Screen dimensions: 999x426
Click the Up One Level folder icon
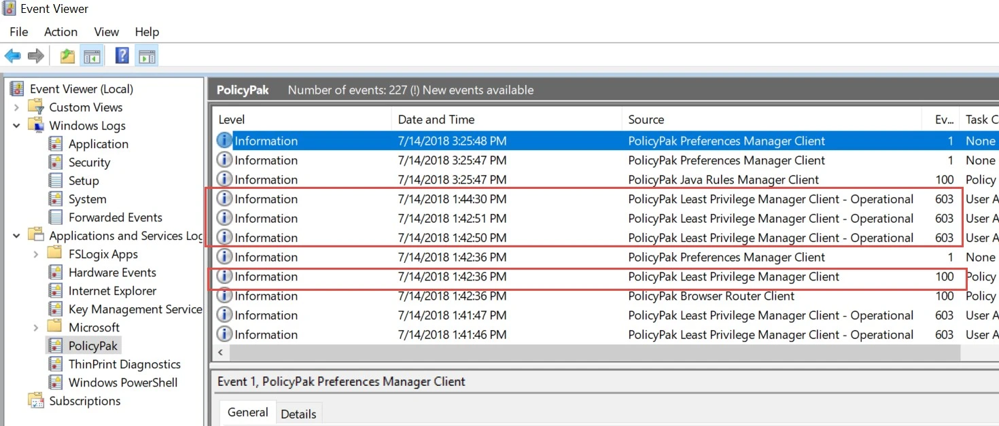coord(67,56)
